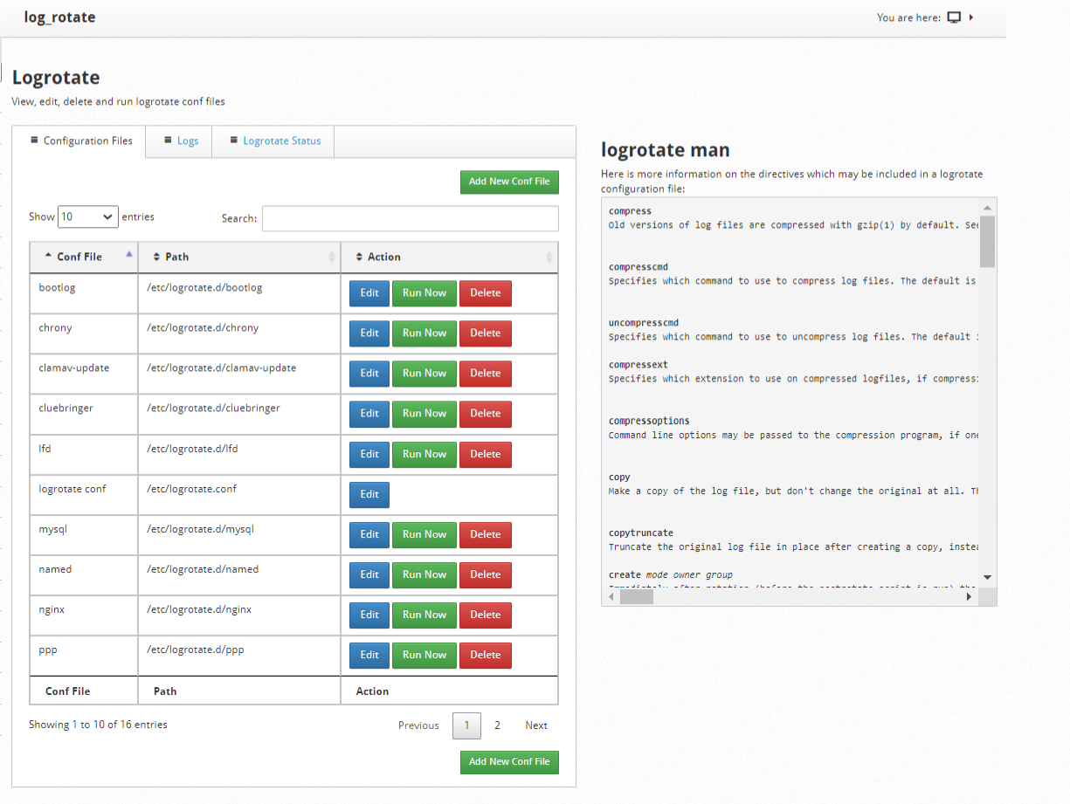Click the monitor icon in breadcrumb
Screen dimensions: 1070x804
pyautogui.click(x=954, y=17)
